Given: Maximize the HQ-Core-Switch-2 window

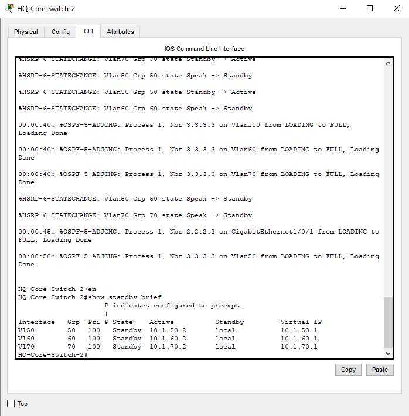Looking at the screenshot, I should click(370, 9).
